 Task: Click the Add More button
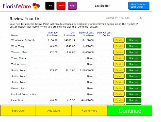(54, 111)
